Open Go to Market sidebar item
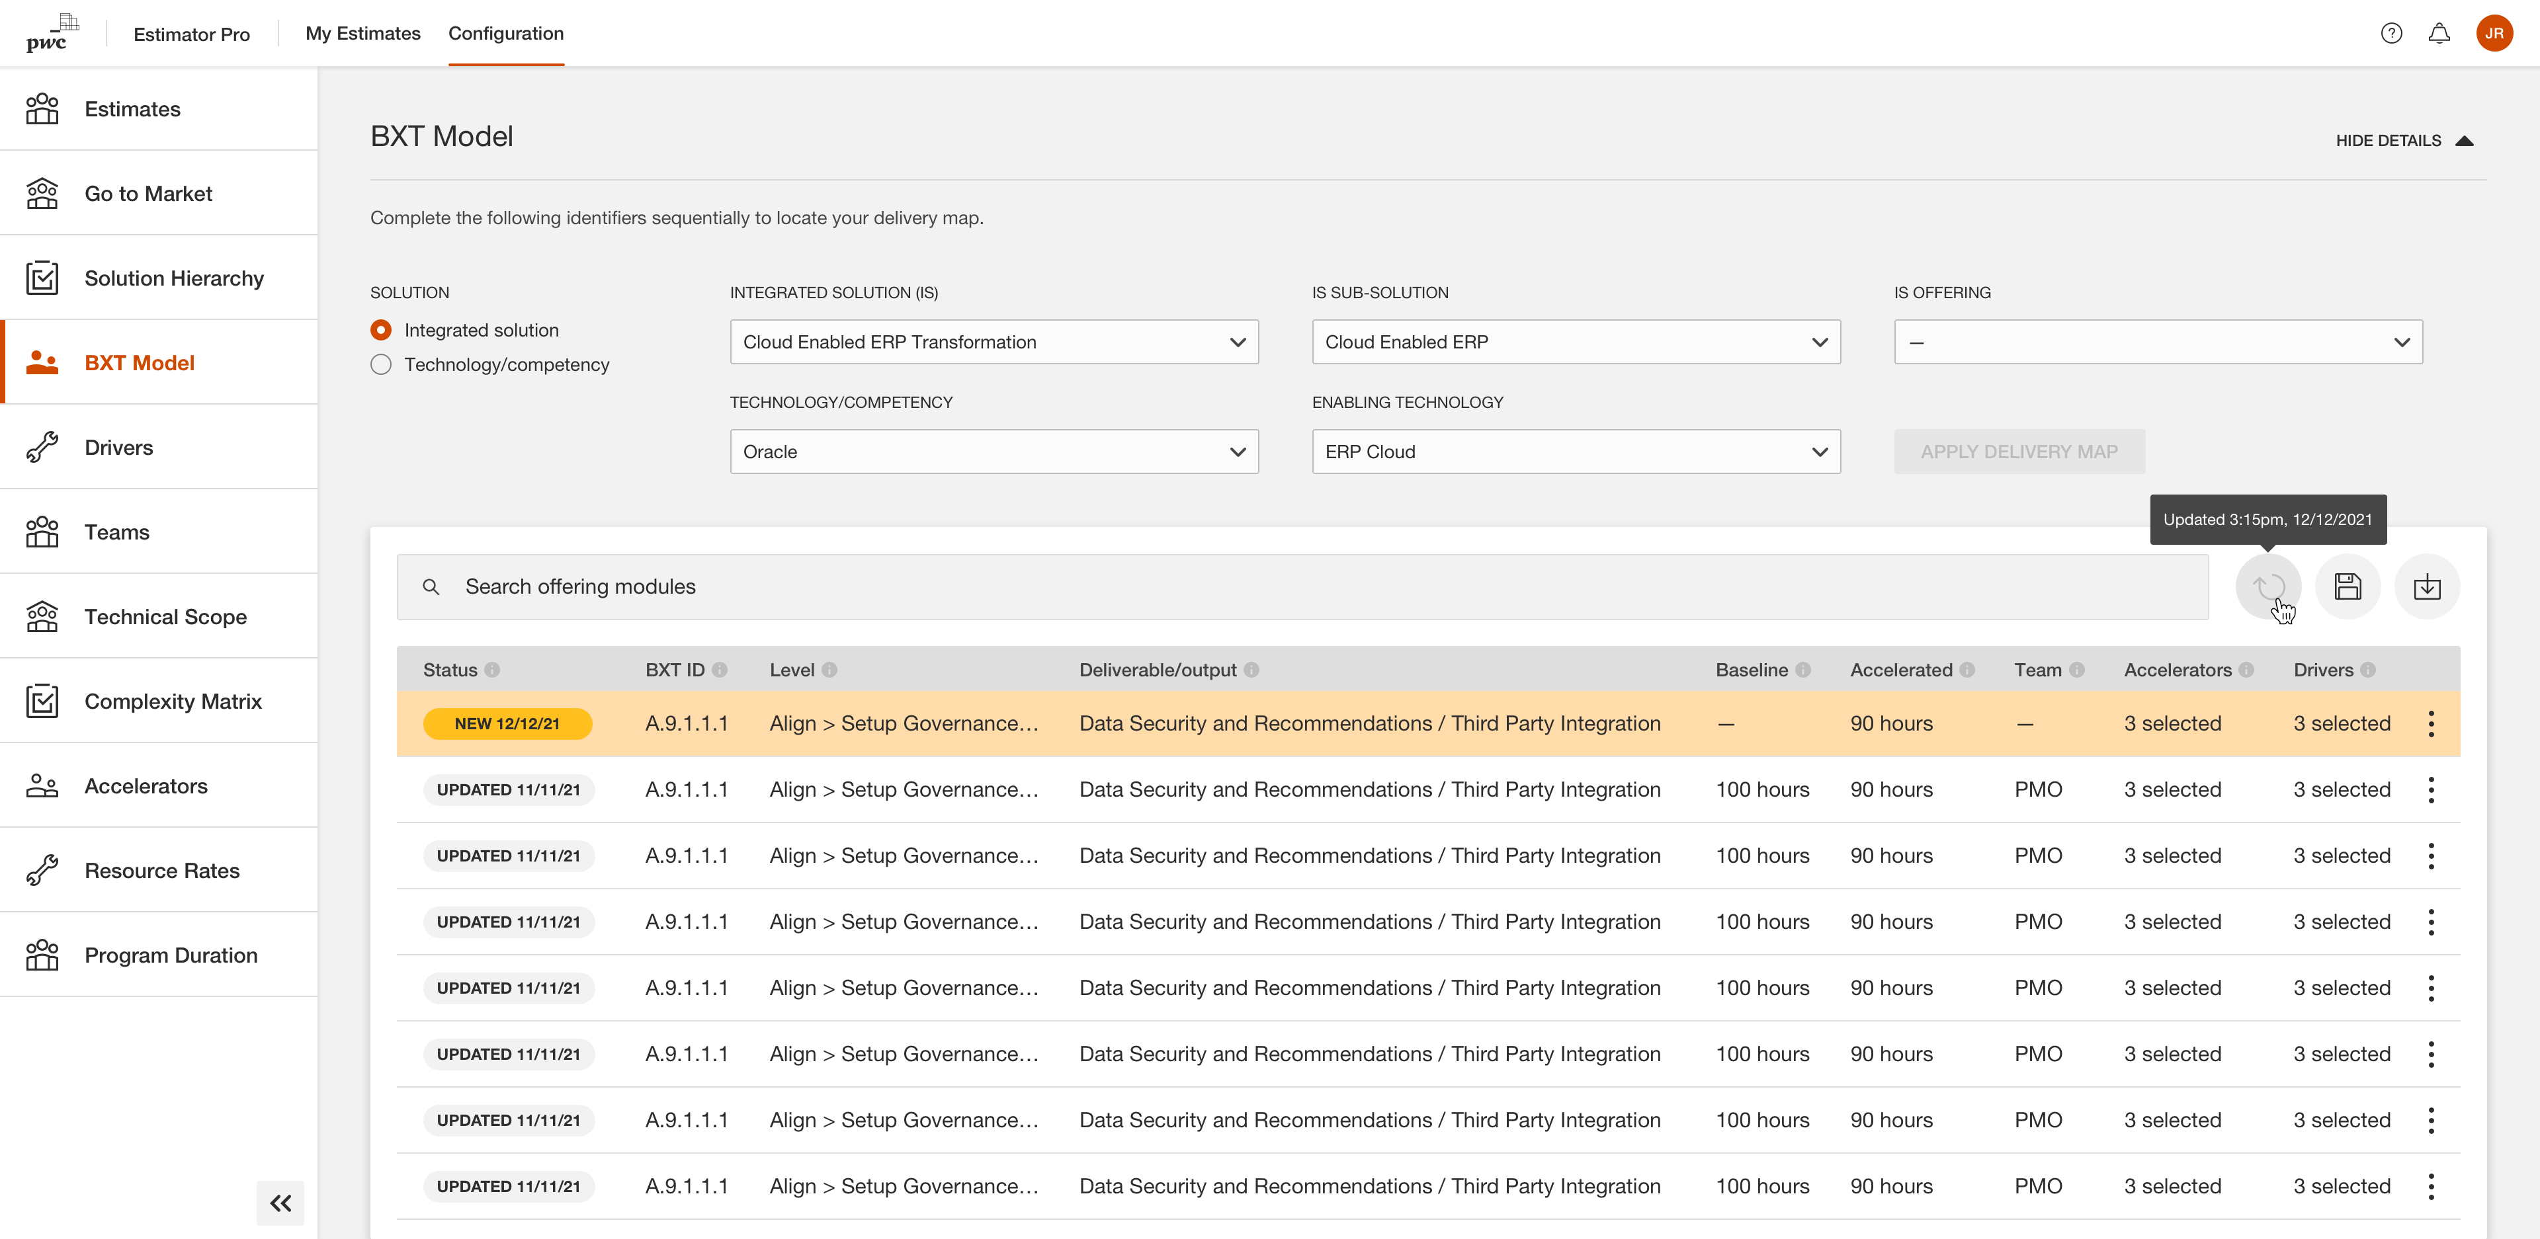Screen dimensions: 2540x1239 pyautogui.click(x=159, y=193)
